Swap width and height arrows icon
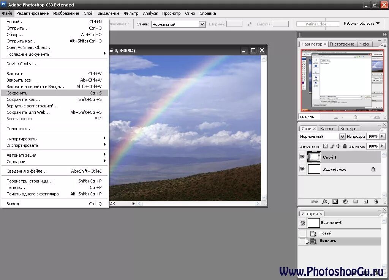Viewport: 389px width, 280px height. pos(249,24)
